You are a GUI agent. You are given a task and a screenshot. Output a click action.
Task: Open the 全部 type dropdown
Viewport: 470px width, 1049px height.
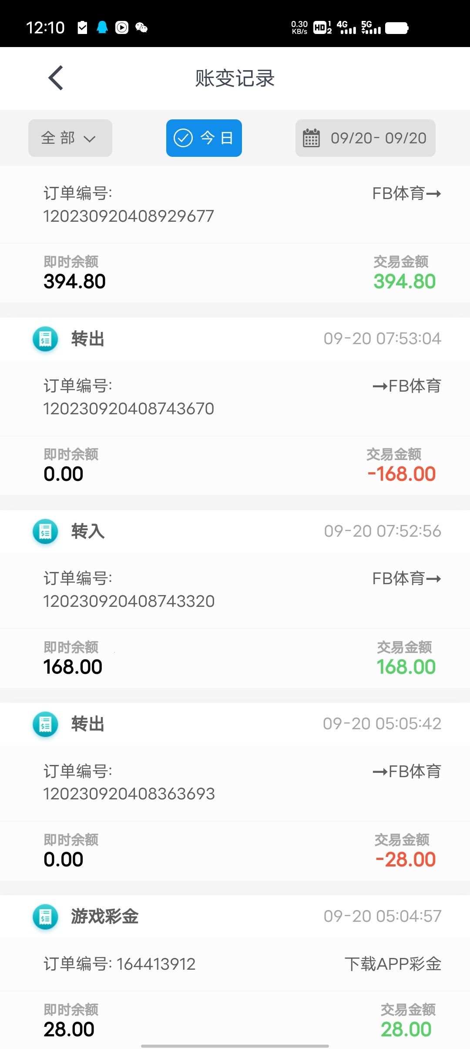click(x=70, y=138)
